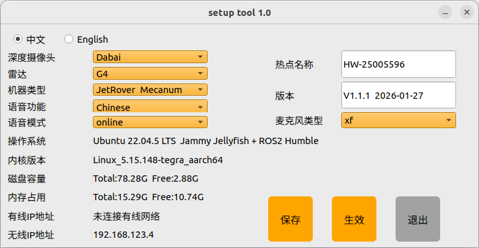The image size is (479, 248).
Task: Click the 语音功能 label
Action: click(x=27, y=106)
